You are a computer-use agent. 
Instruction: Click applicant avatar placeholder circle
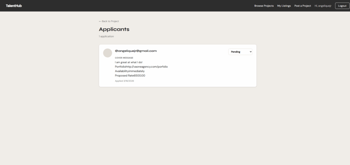(108, 53)
